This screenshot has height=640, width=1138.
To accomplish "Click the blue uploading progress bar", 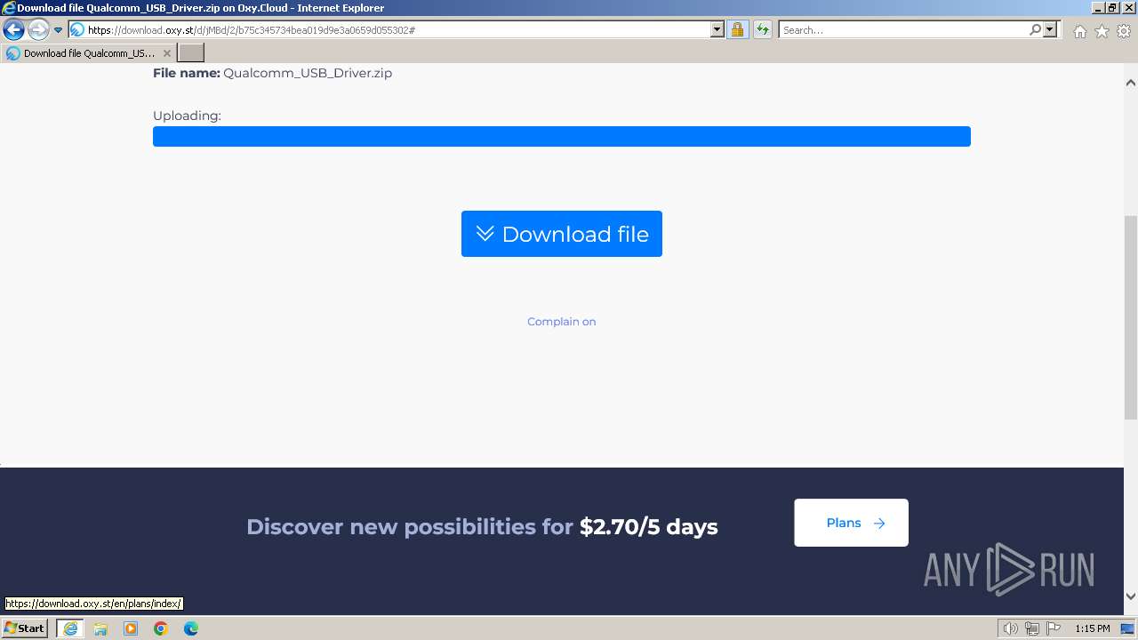I will coord(562,136).
